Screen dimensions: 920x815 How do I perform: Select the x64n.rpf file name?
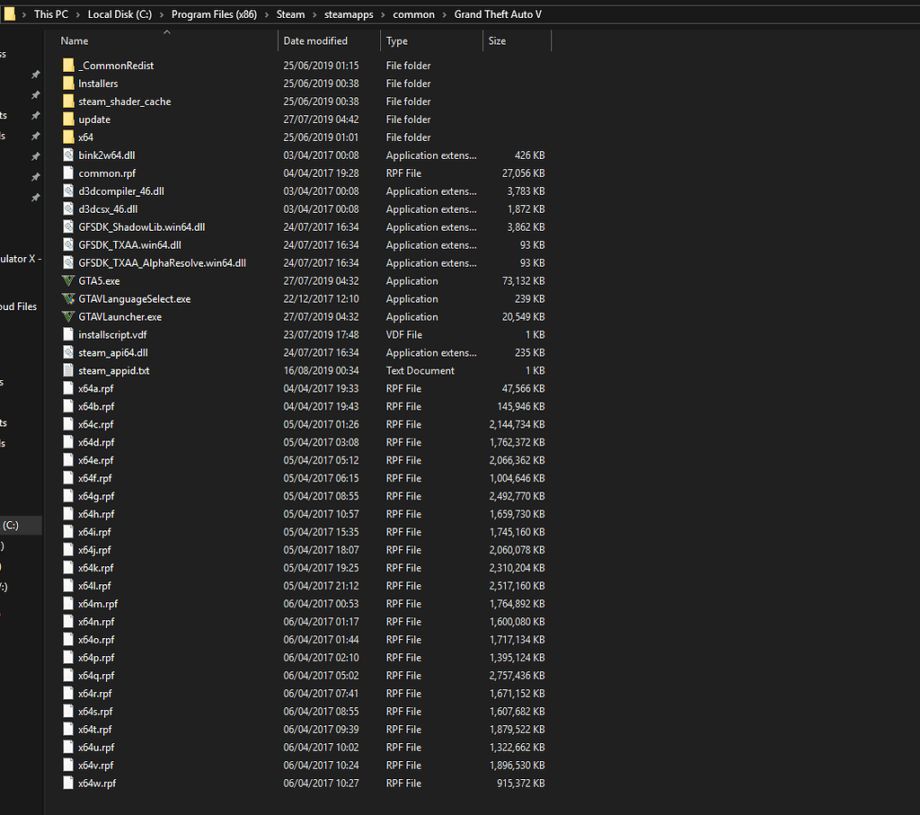[x=96, y=622]
